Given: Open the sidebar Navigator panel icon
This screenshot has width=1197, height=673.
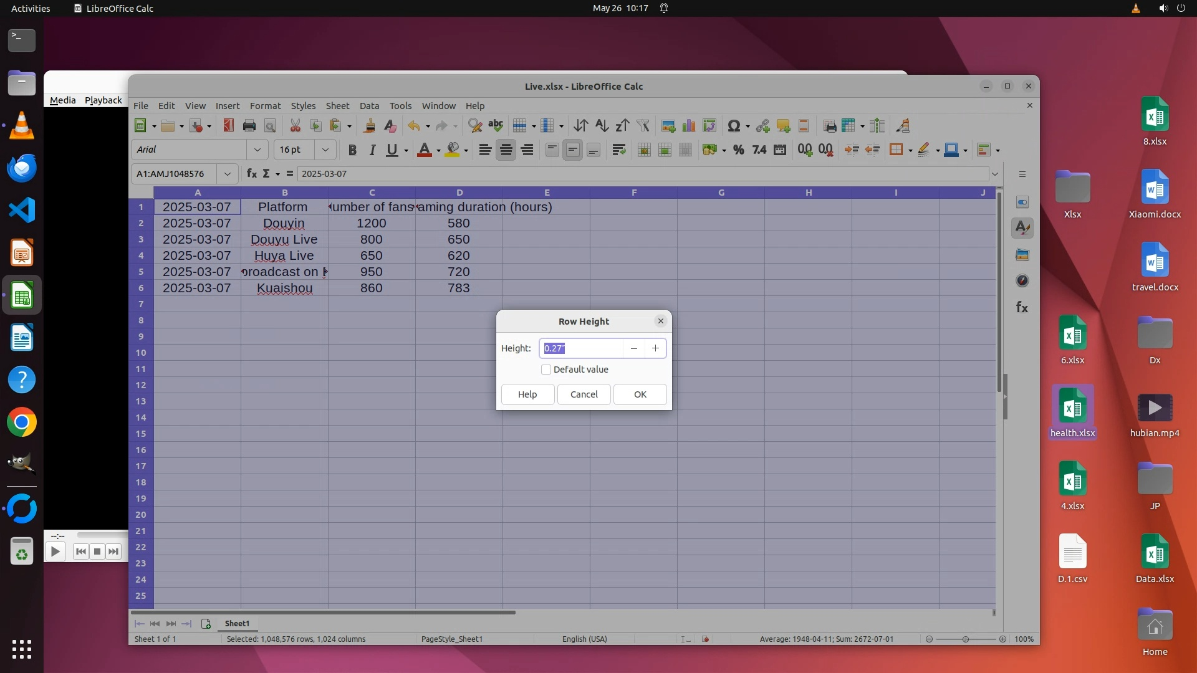Looking at the screenshot, I should click(1022, 281).
